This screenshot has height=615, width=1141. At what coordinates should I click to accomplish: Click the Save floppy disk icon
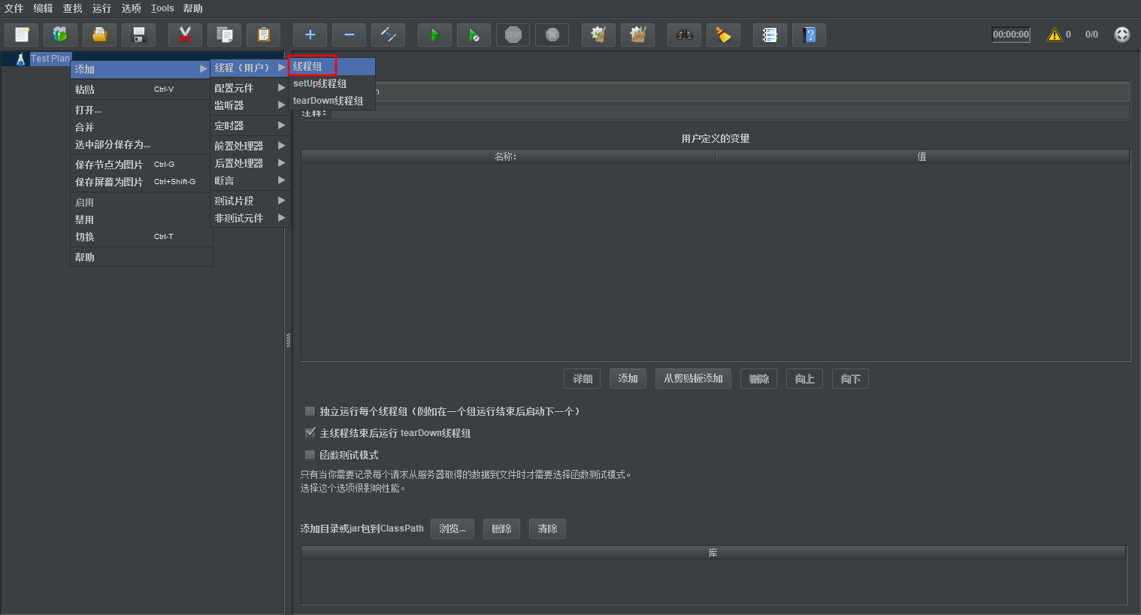(138, 35)
